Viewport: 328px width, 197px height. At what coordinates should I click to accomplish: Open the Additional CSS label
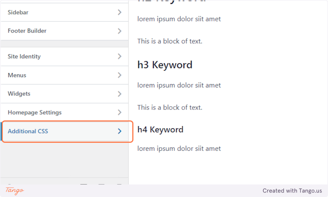(28, 131)
